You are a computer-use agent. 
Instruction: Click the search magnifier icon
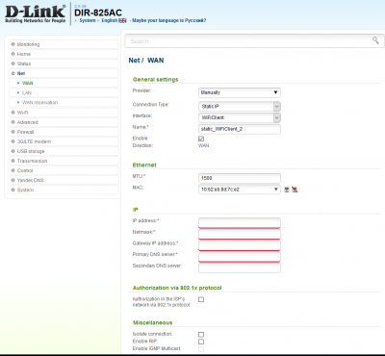pos(375,40)
